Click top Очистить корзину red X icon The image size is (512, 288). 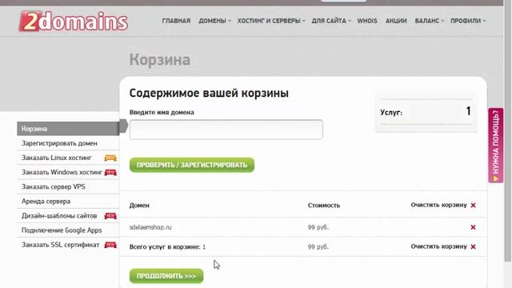tap(473, 206)
